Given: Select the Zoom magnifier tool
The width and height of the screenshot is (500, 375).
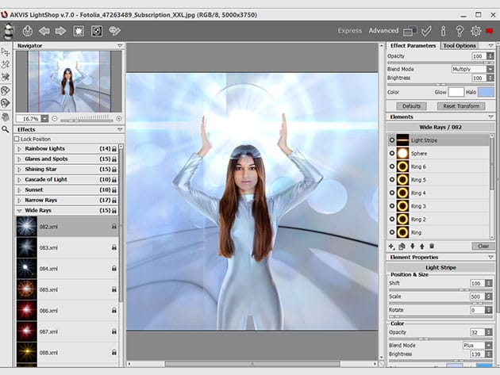Looking at the screenshot, I should click(6, 128).
